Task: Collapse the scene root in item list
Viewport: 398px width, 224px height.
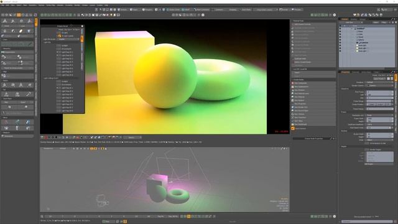Action: pyautogui.click(x=352, y=29)
